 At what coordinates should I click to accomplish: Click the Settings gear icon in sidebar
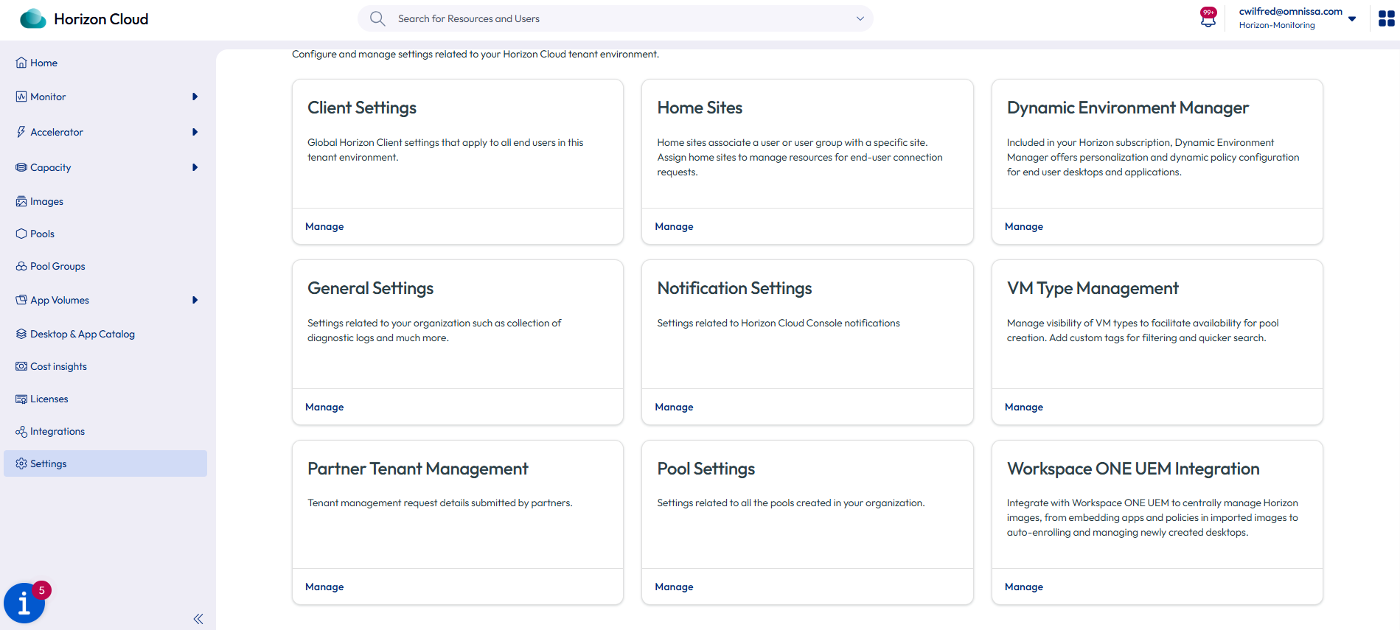[21, 463]
